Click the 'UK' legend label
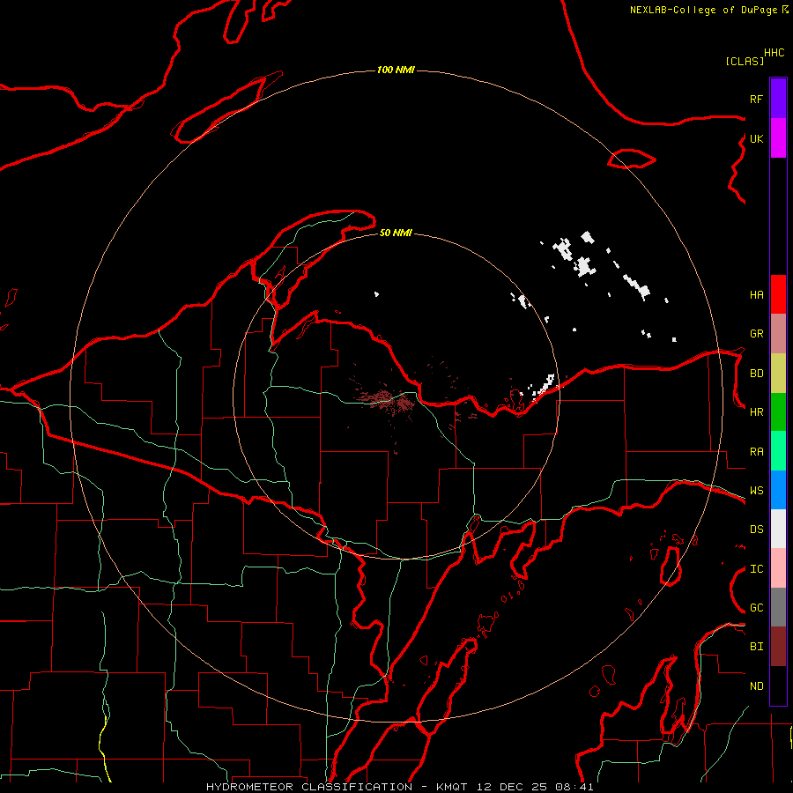The image size is (793, 793). coord(757,138)
